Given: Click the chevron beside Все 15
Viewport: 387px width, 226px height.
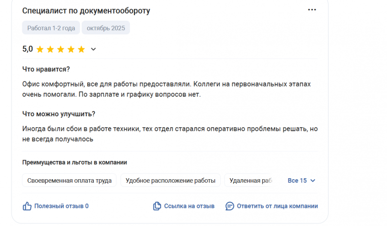Looking at the screenshot, I should click(x=313, y=181).
